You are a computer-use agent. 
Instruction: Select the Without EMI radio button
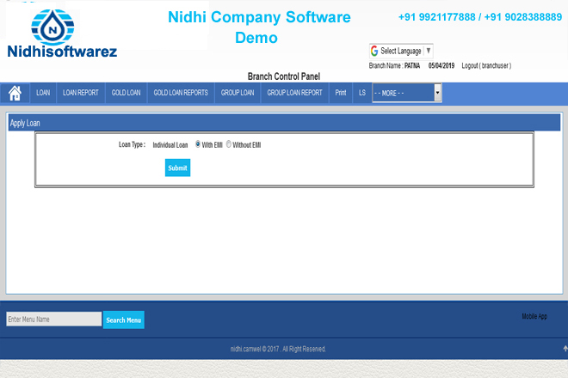point(229,144)
